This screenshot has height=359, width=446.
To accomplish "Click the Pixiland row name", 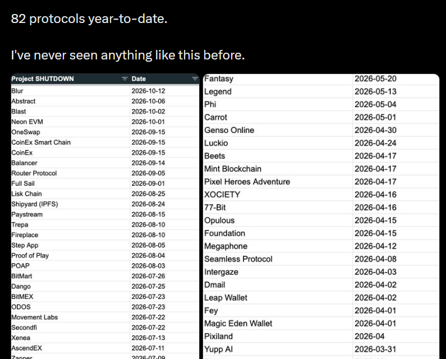I will [x=218, y=336].
